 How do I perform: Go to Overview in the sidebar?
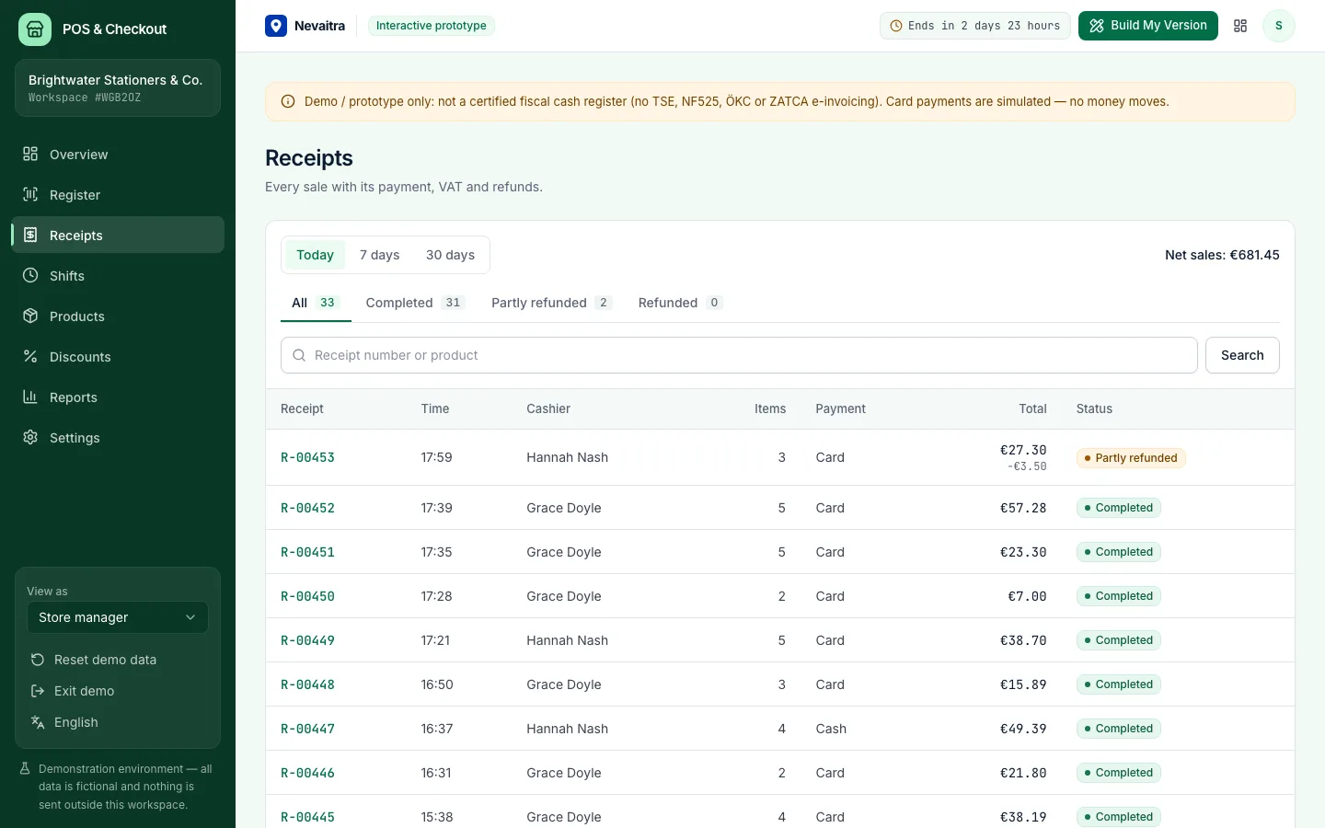118,154
